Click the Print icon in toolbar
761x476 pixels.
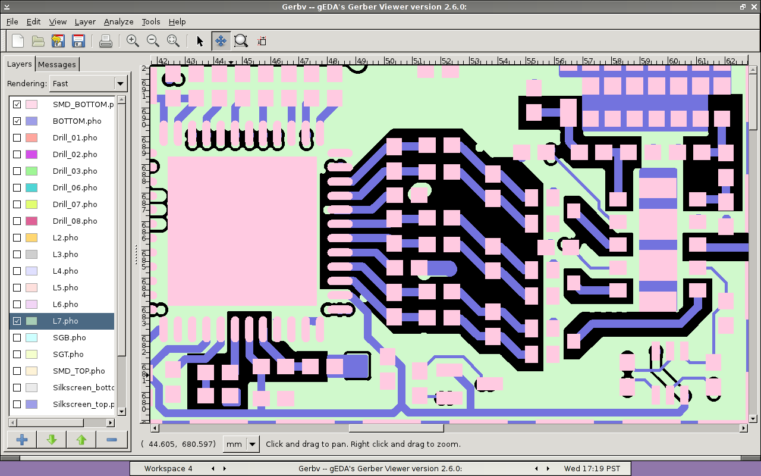click(106, 41)
